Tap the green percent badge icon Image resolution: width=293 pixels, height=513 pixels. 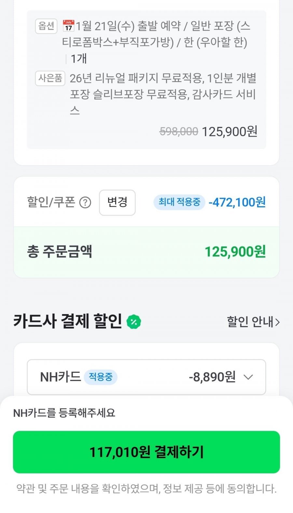click(133, 322)
